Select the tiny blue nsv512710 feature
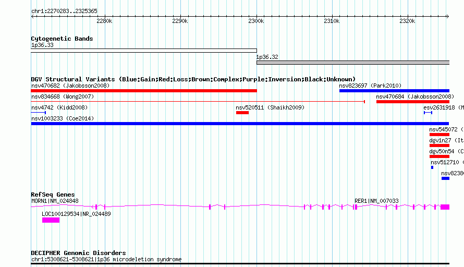The width and height of the screenshot is (464, 267). (x=432, y=167)
